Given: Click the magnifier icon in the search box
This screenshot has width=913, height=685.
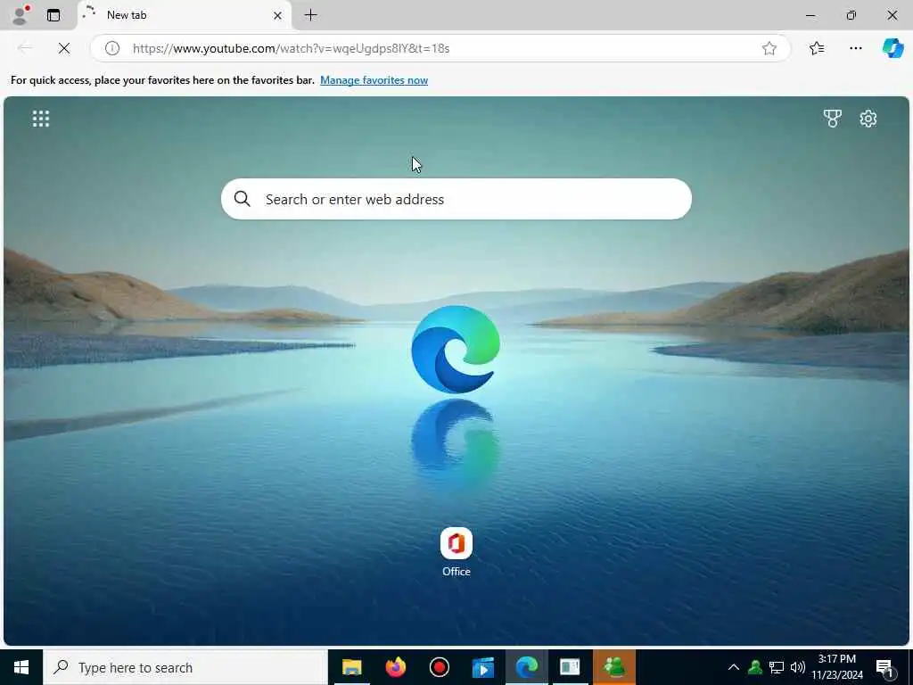Looking at the screenshot, I should click(243, 199).
